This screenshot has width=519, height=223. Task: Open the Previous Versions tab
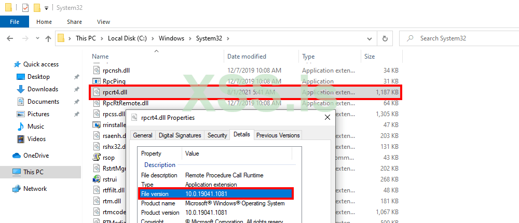click(278, 135)
